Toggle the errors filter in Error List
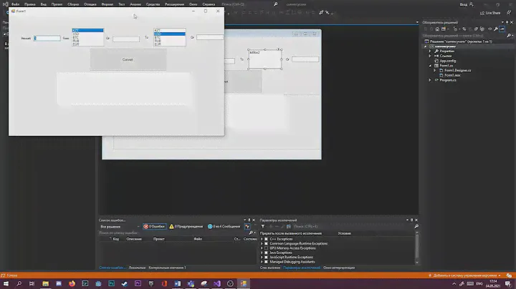The image size is (516, 289). (153, 226)
